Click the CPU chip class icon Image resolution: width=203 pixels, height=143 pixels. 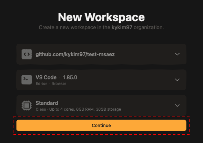coord(27,106)
